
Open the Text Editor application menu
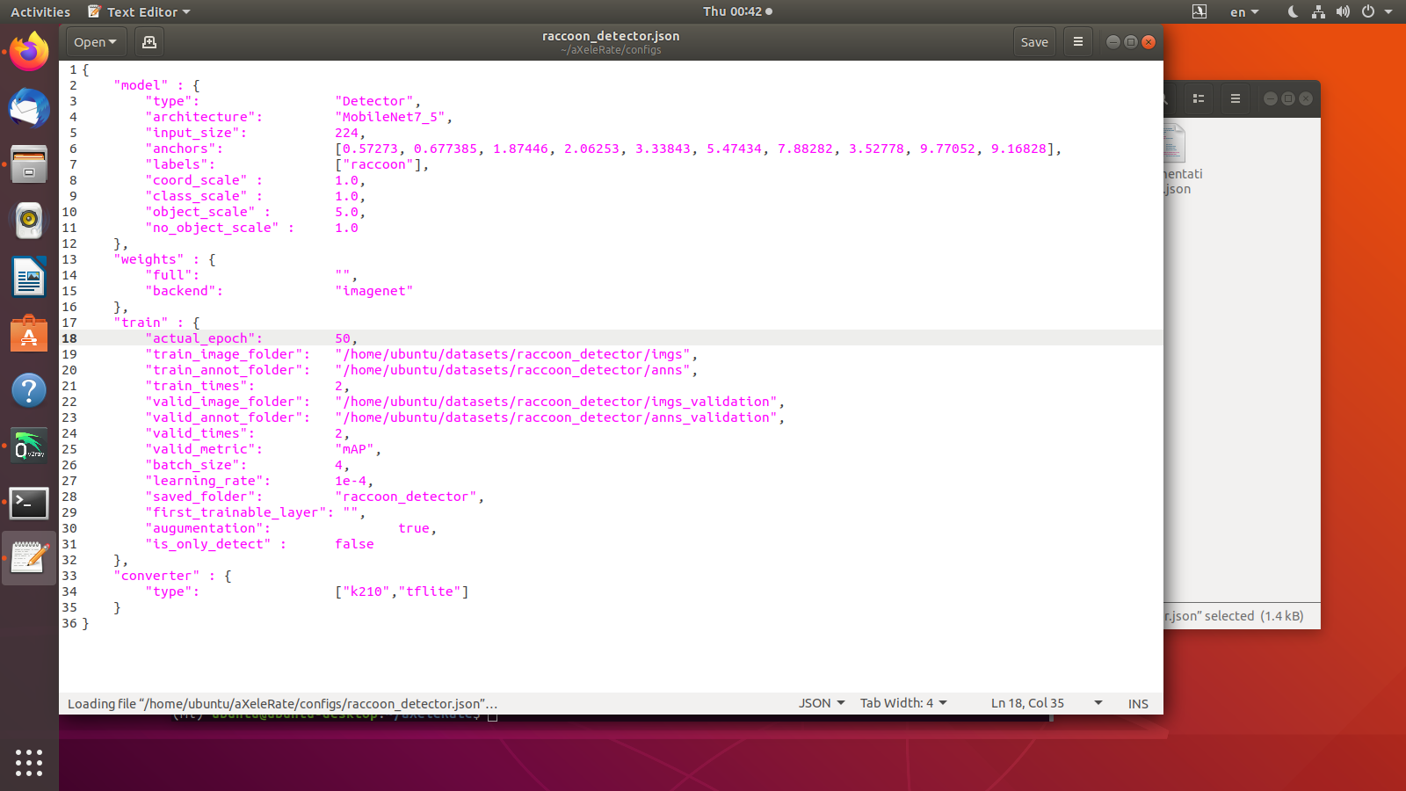[137, 11]
